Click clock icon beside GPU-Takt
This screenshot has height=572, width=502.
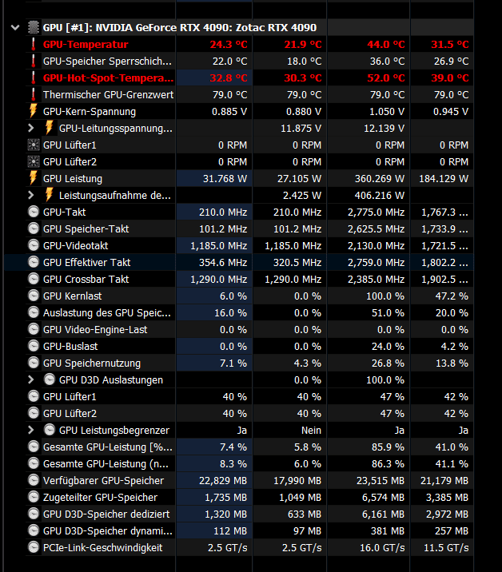tap(34, 212)
